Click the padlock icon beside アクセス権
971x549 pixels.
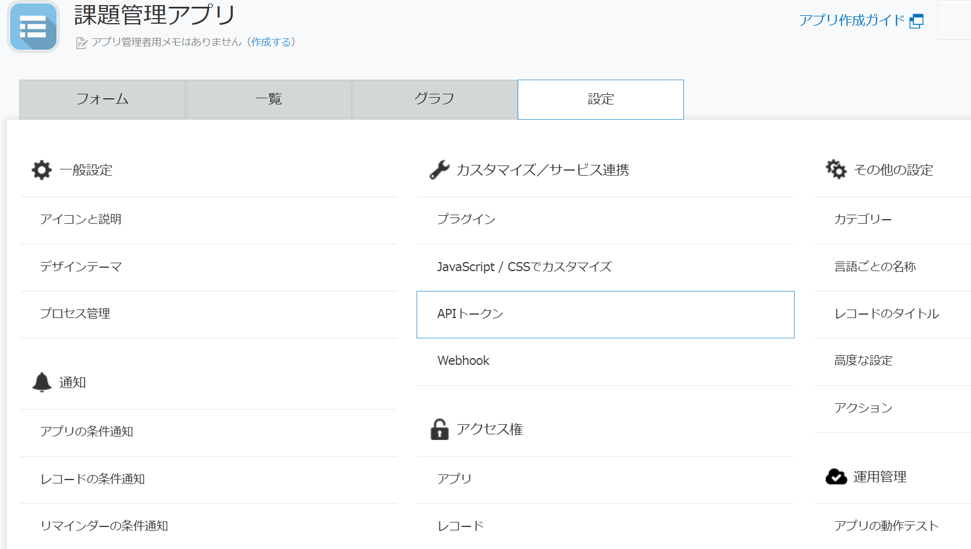(439, 429)
